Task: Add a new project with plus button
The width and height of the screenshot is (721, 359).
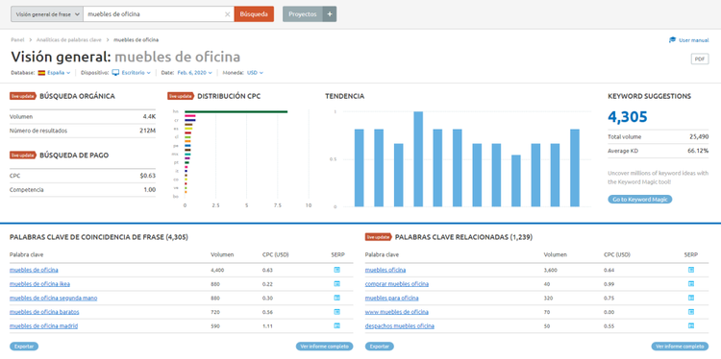Action: coord(329,14)
